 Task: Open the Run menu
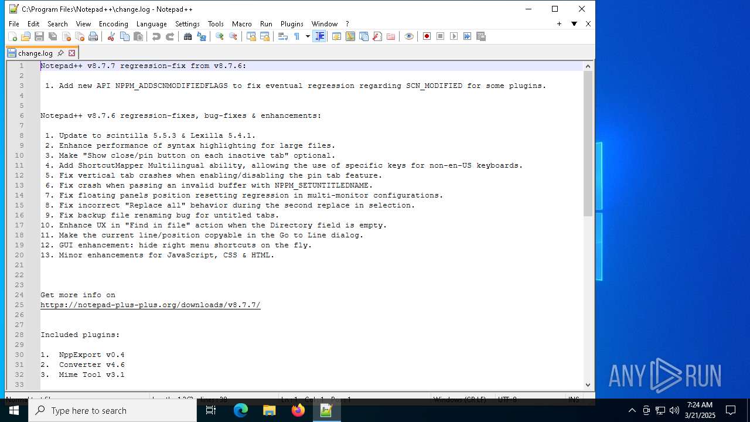[266, 24]
